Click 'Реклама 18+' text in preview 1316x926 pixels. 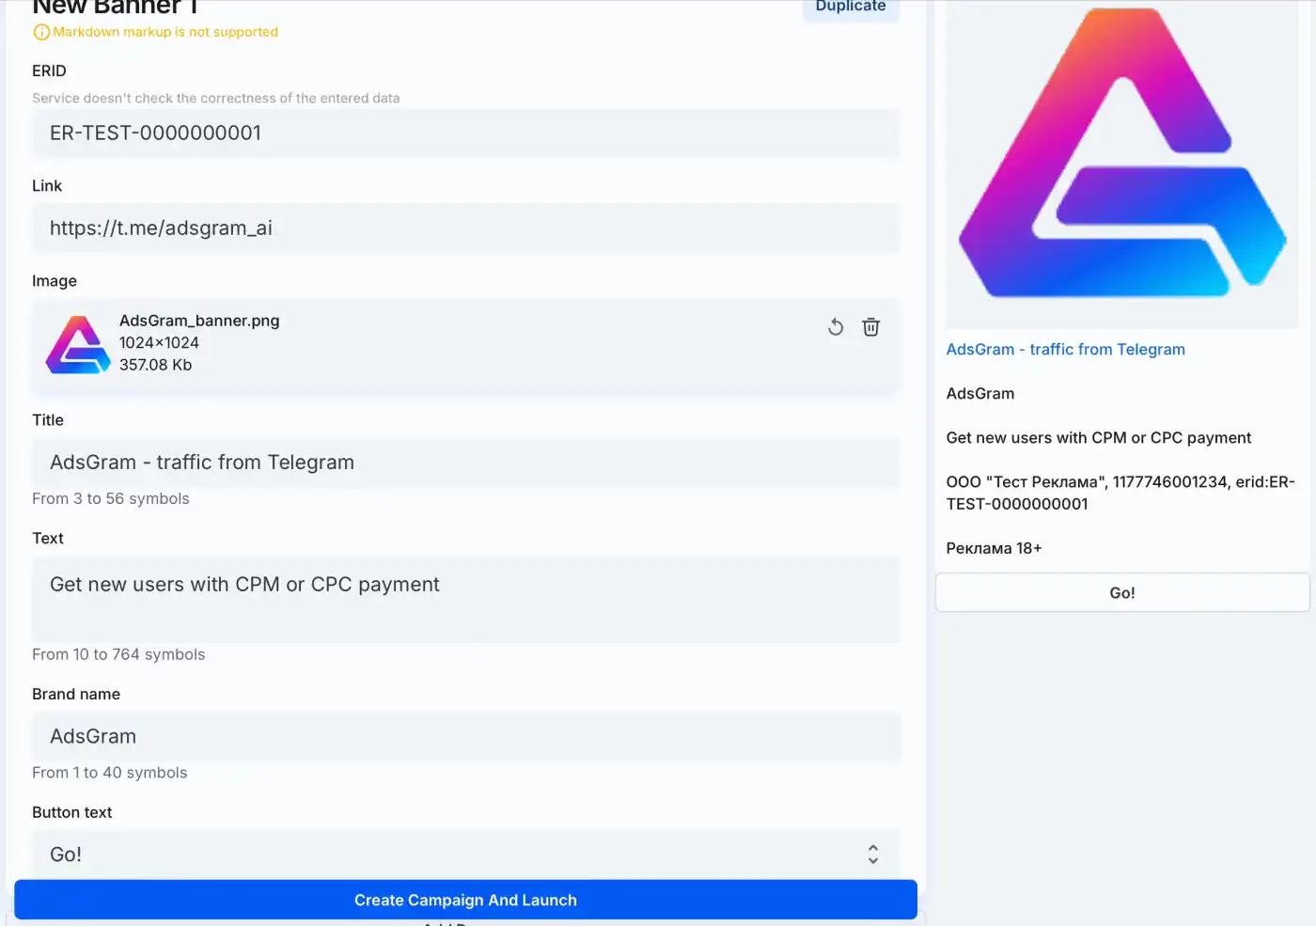(x=994, y=548)
